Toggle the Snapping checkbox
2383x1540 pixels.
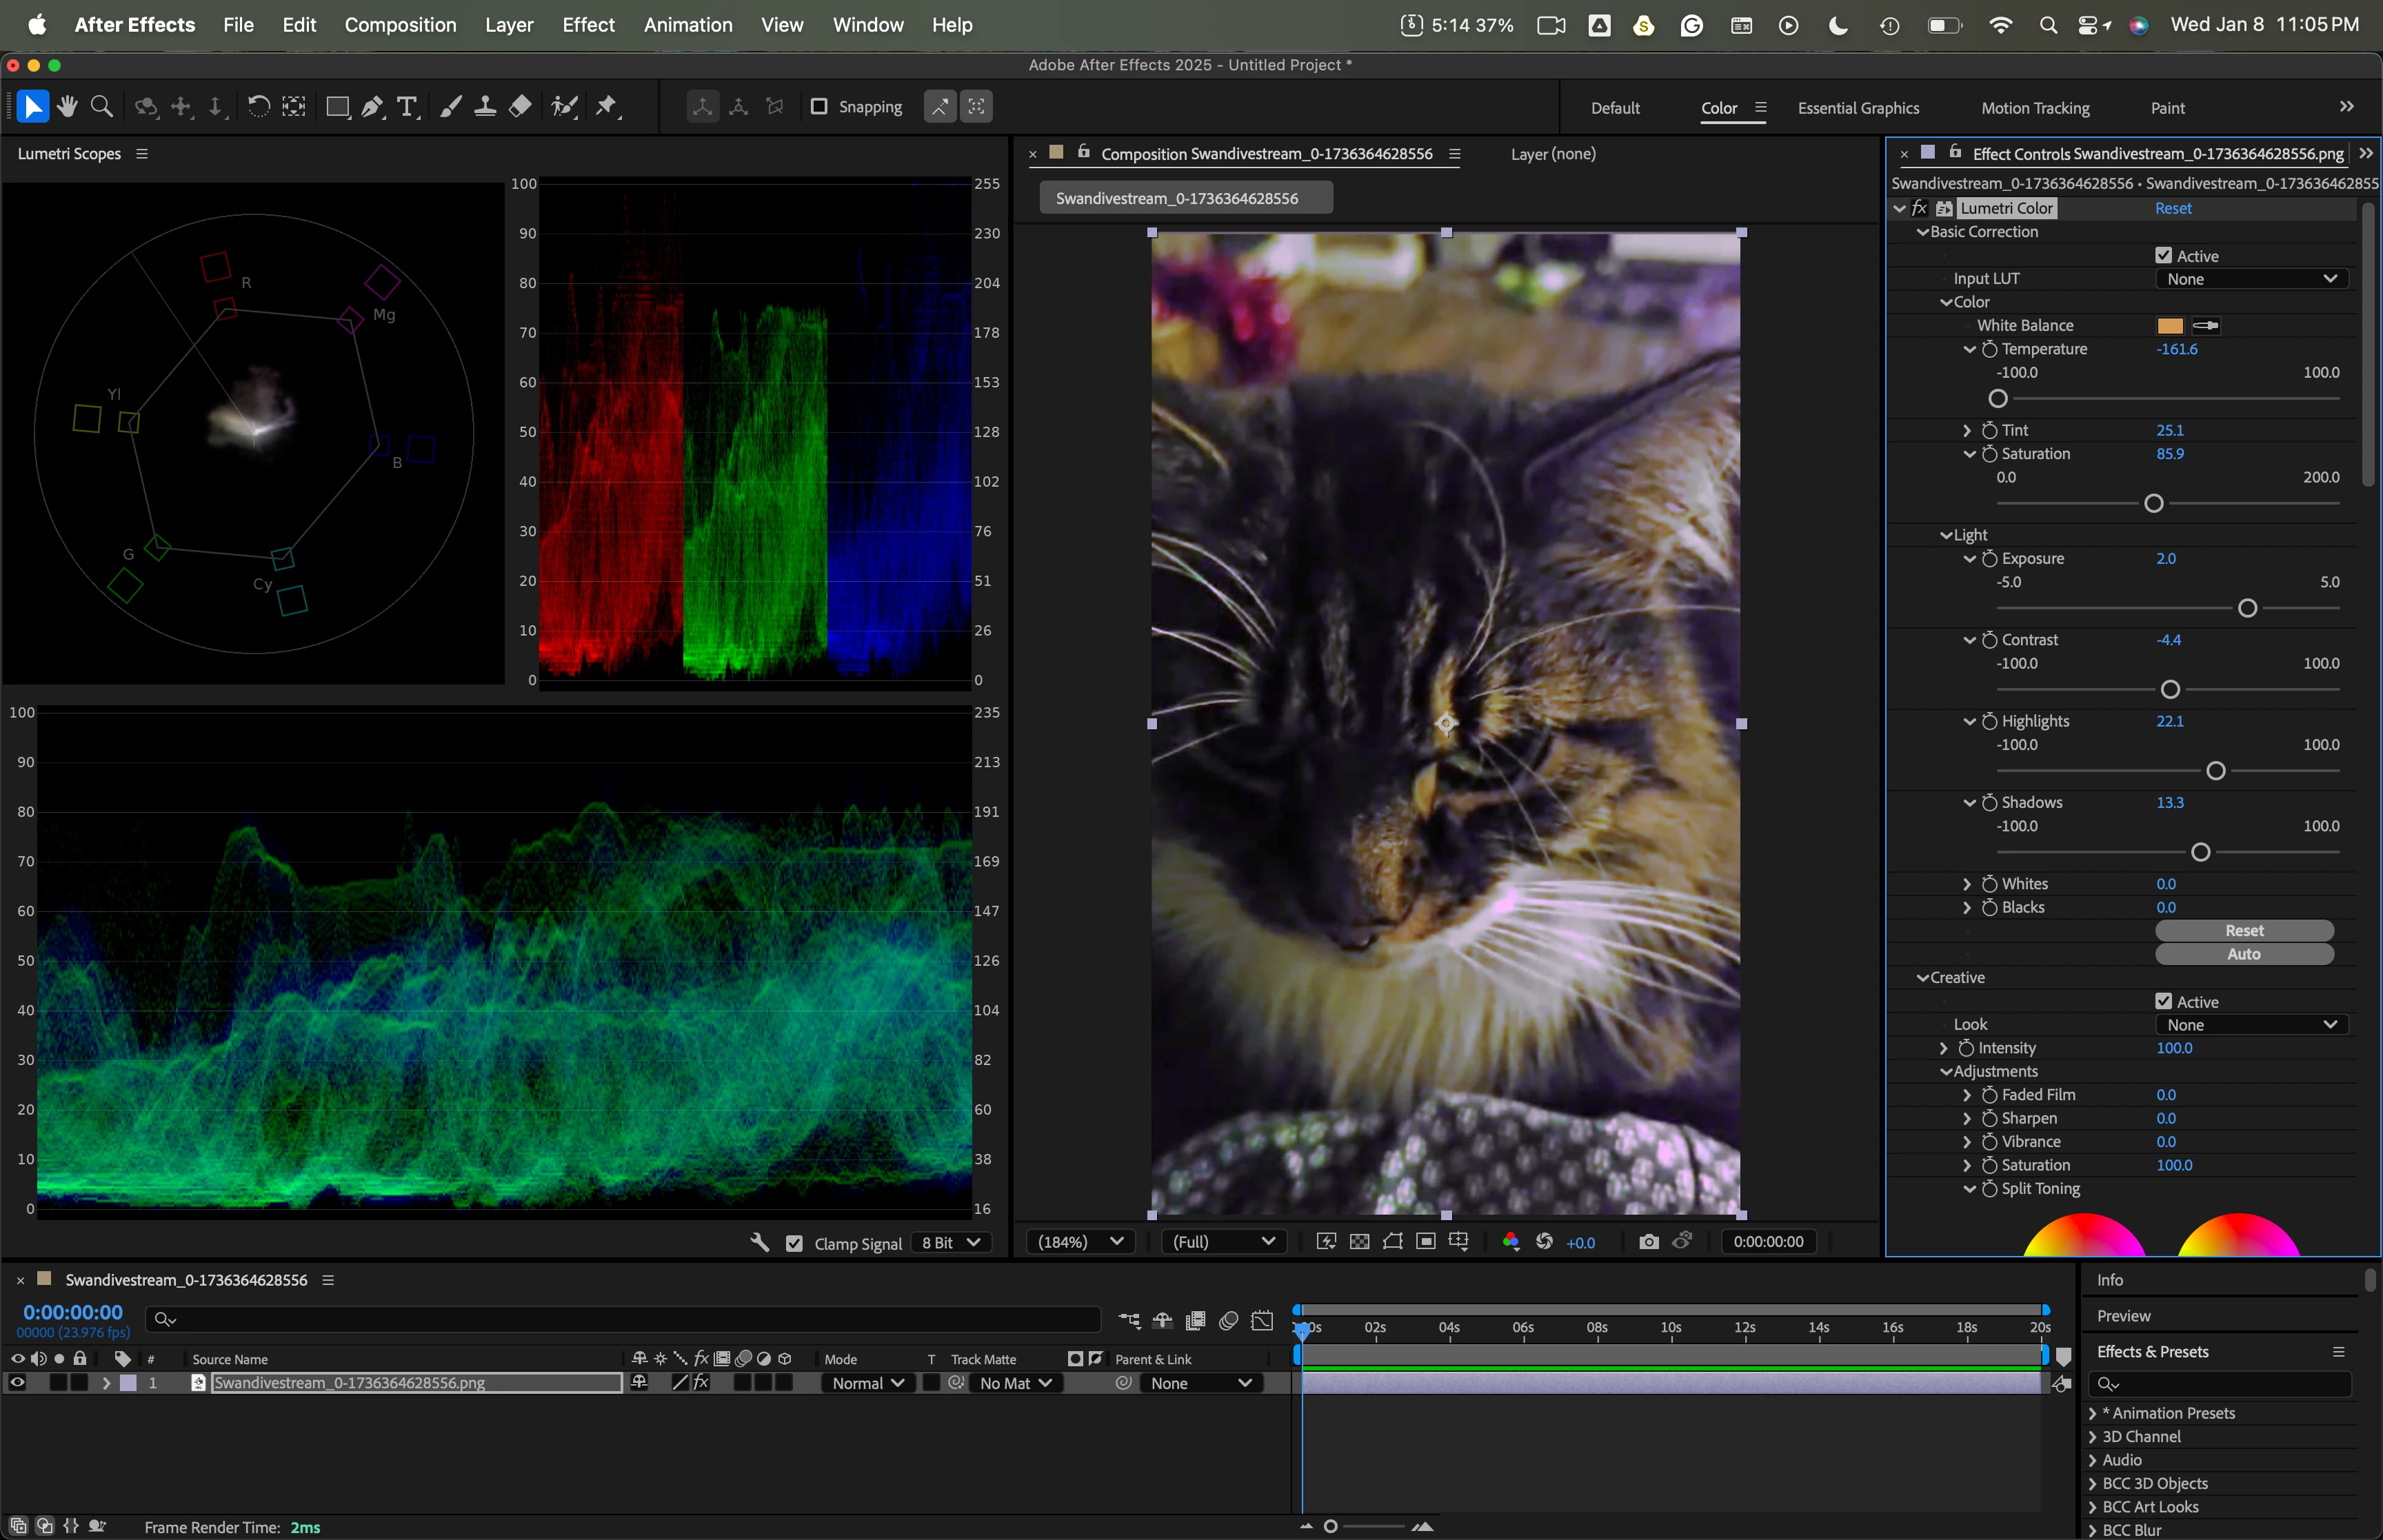(x=819, y=107)
